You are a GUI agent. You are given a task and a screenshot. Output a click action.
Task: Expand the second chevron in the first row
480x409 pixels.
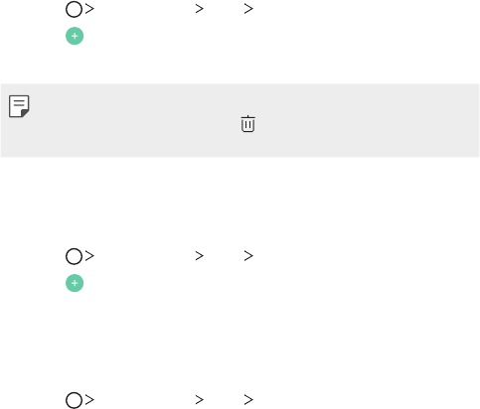[x=199, y=9]
